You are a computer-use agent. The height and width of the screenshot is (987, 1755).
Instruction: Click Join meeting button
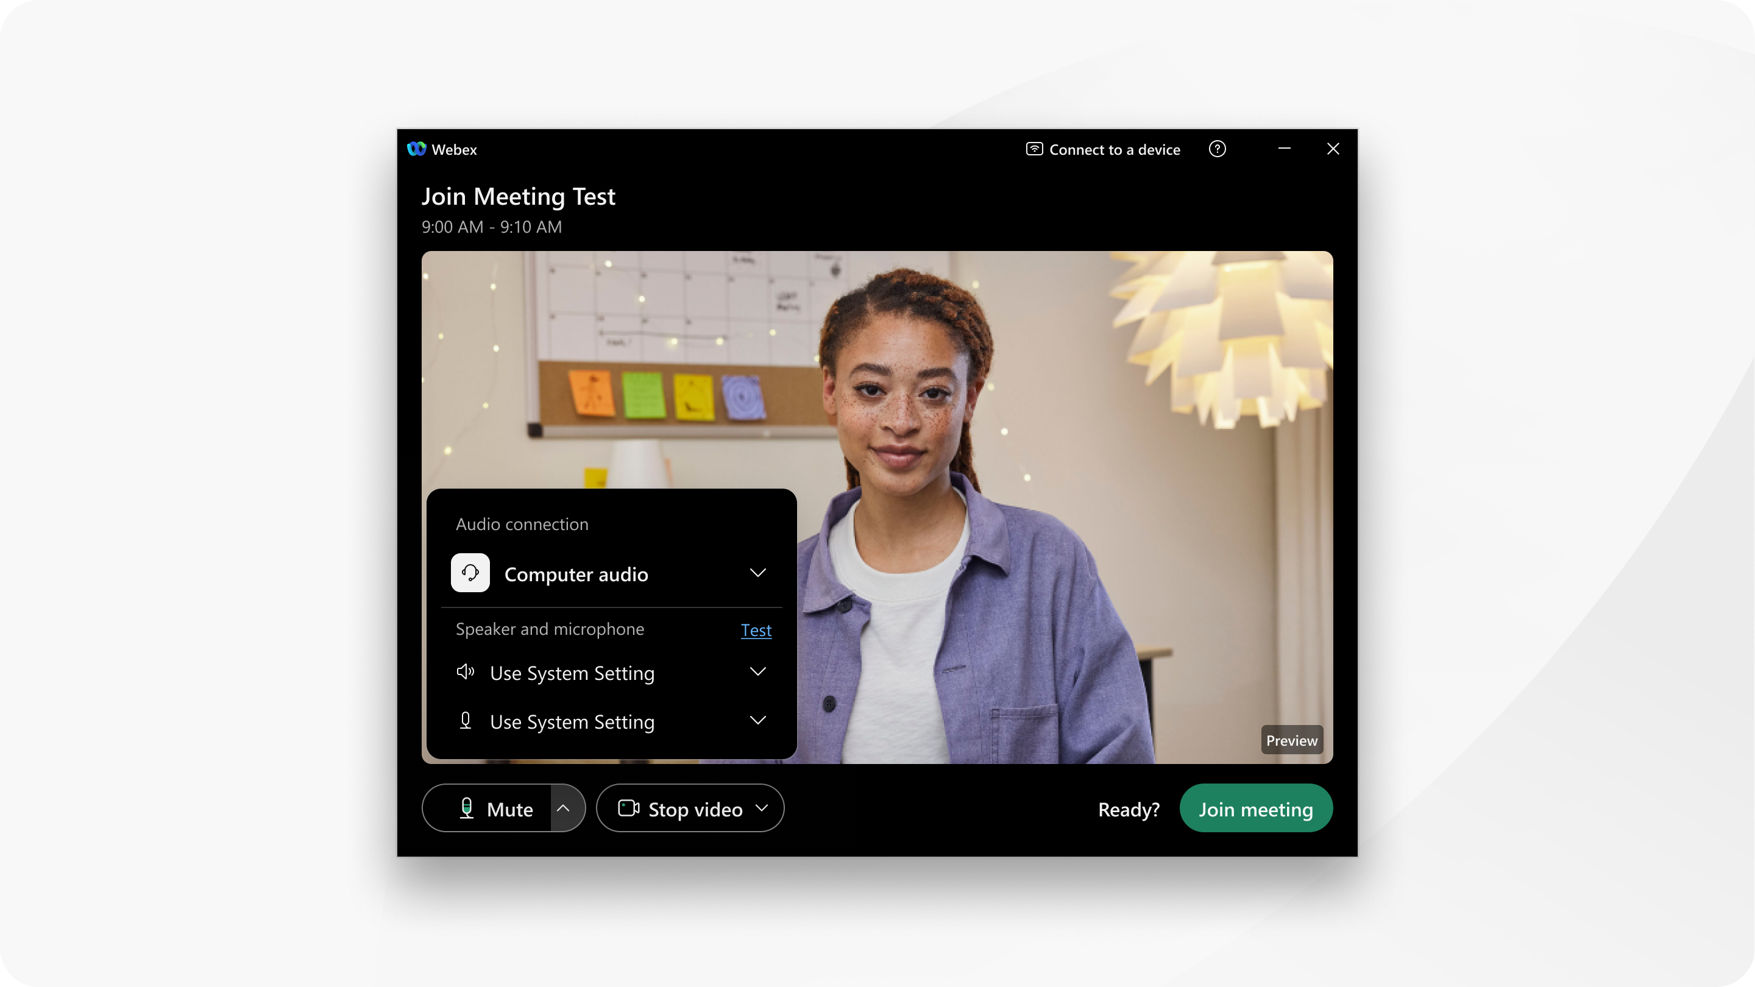1255,807
